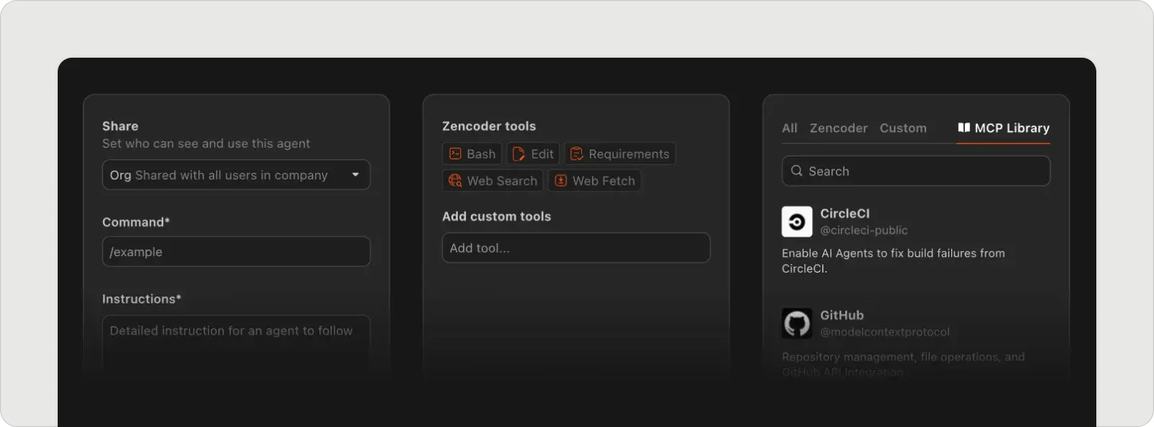Open the Custom tab
This screenshot has width=1154, height=427.
902,128
